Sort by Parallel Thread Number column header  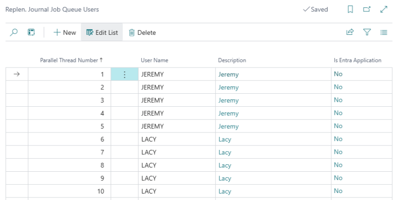click(x=71, y=61)
